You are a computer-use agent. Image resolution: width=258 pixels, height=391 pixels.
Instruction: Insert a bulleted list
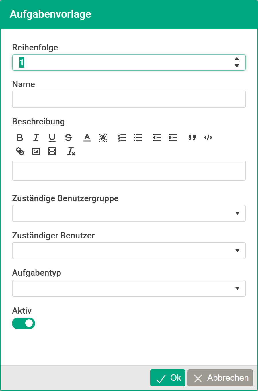tap(138, 138)
